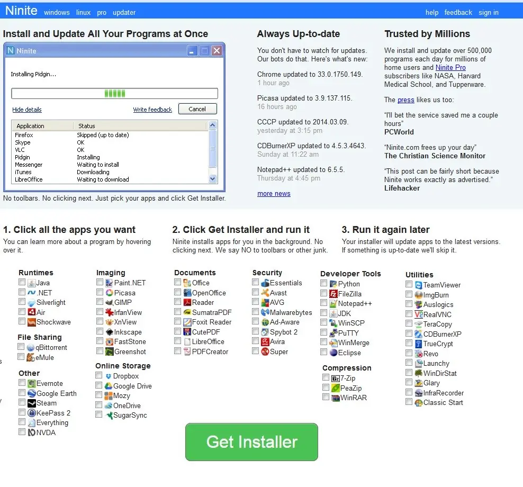Click the Shockwave icon
This screenshot has height=487, width=523.
pyautogui.click(x=32, y=322)
